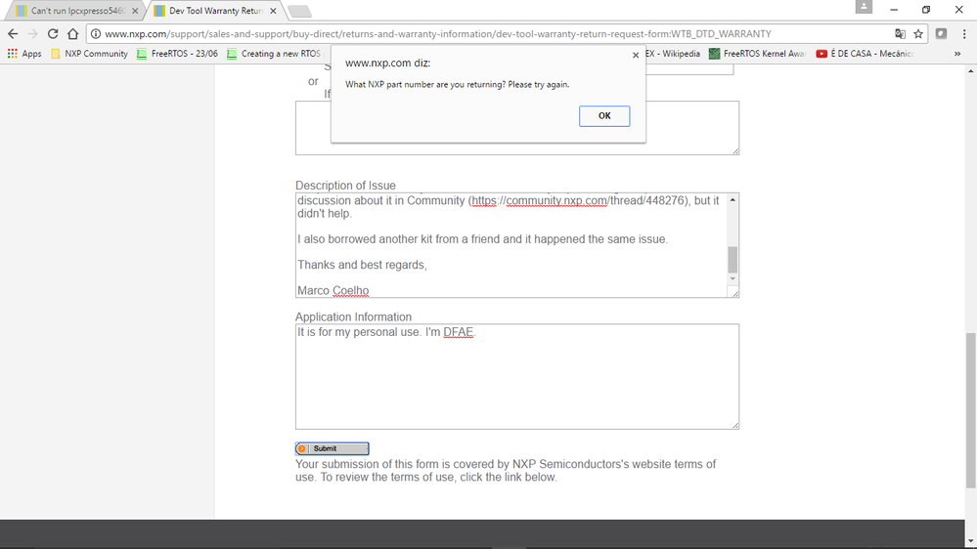Viewport: 977px width, 549px height.
Task: Click the translate page icon
Action: pyautogui.click(x=900, y=34)
